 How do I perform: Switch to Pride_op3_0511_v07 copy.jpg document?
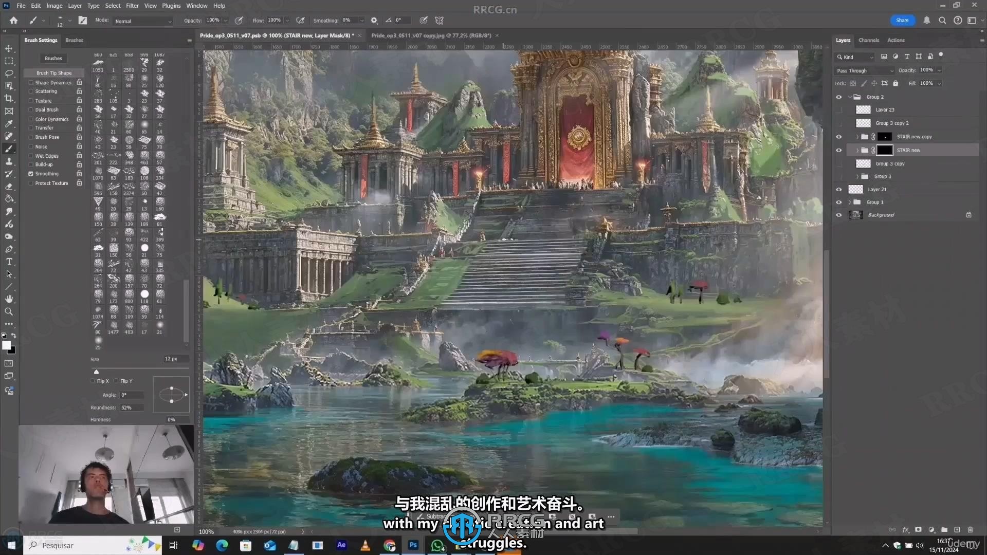tap(431, 35)
